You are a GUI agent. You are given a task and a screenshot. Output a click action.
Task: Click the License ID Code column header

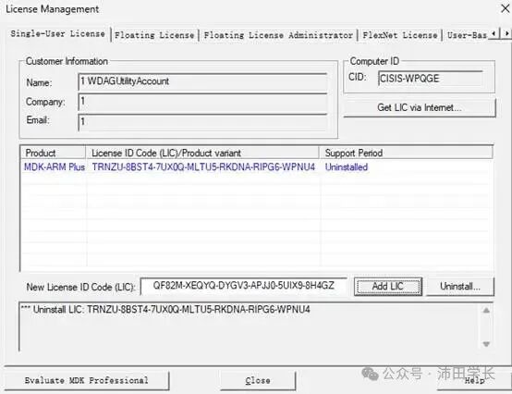click(202, 153)
